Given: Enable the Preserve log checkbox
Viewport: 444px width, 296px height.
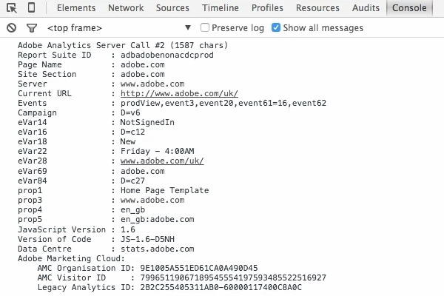Looking at the screenshot, I should pyautogui.click(x=206, y=28).
